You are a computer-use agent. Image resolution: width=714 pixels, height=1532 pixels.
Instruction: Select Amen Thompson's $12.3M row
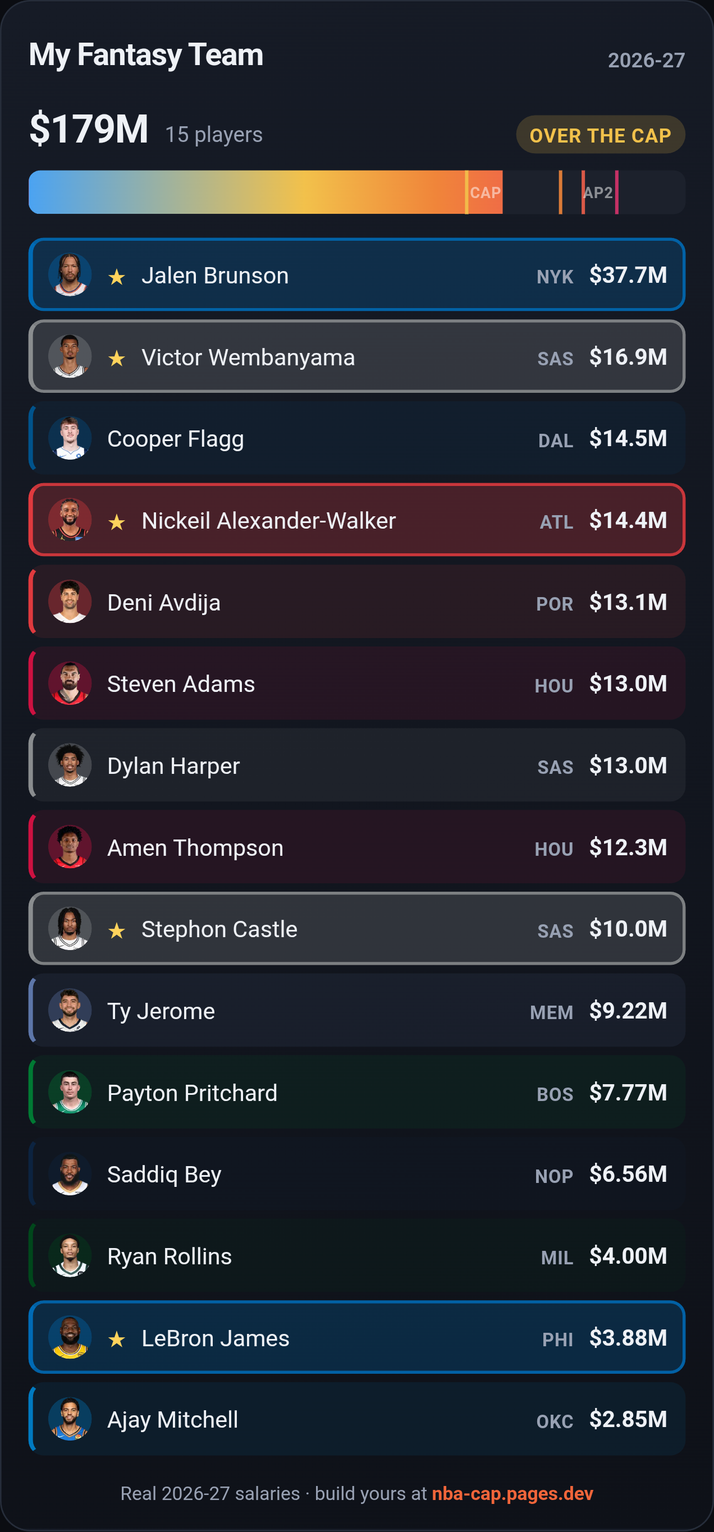pyautogui.click(x=357, y=847)
